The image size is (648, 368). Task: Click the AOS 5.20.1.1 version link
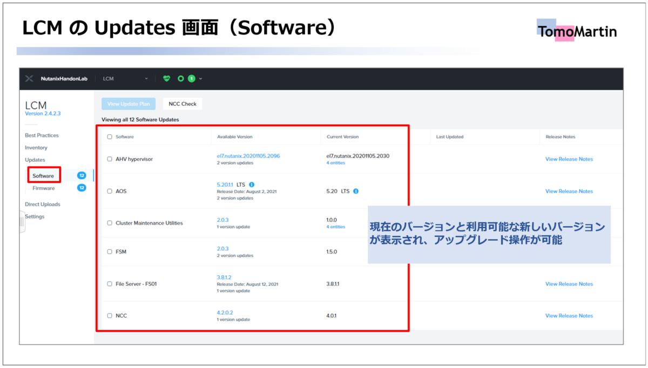225,185
